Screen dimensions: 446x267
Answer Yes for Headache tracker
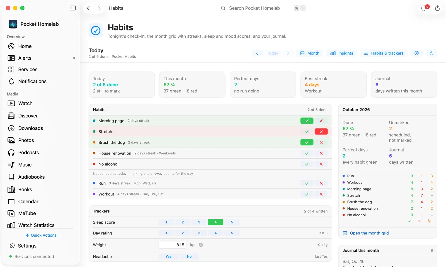[x=168, y=257]
